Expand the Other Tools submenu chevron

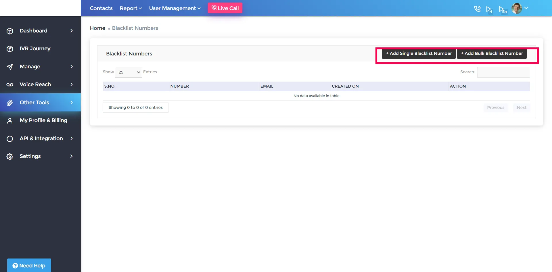point(72,103)
